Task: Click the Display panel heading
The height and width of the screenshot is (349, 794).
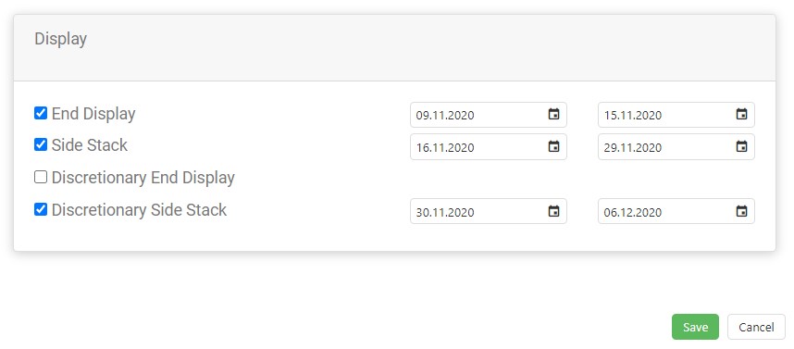Action: [x=60, y=39]
